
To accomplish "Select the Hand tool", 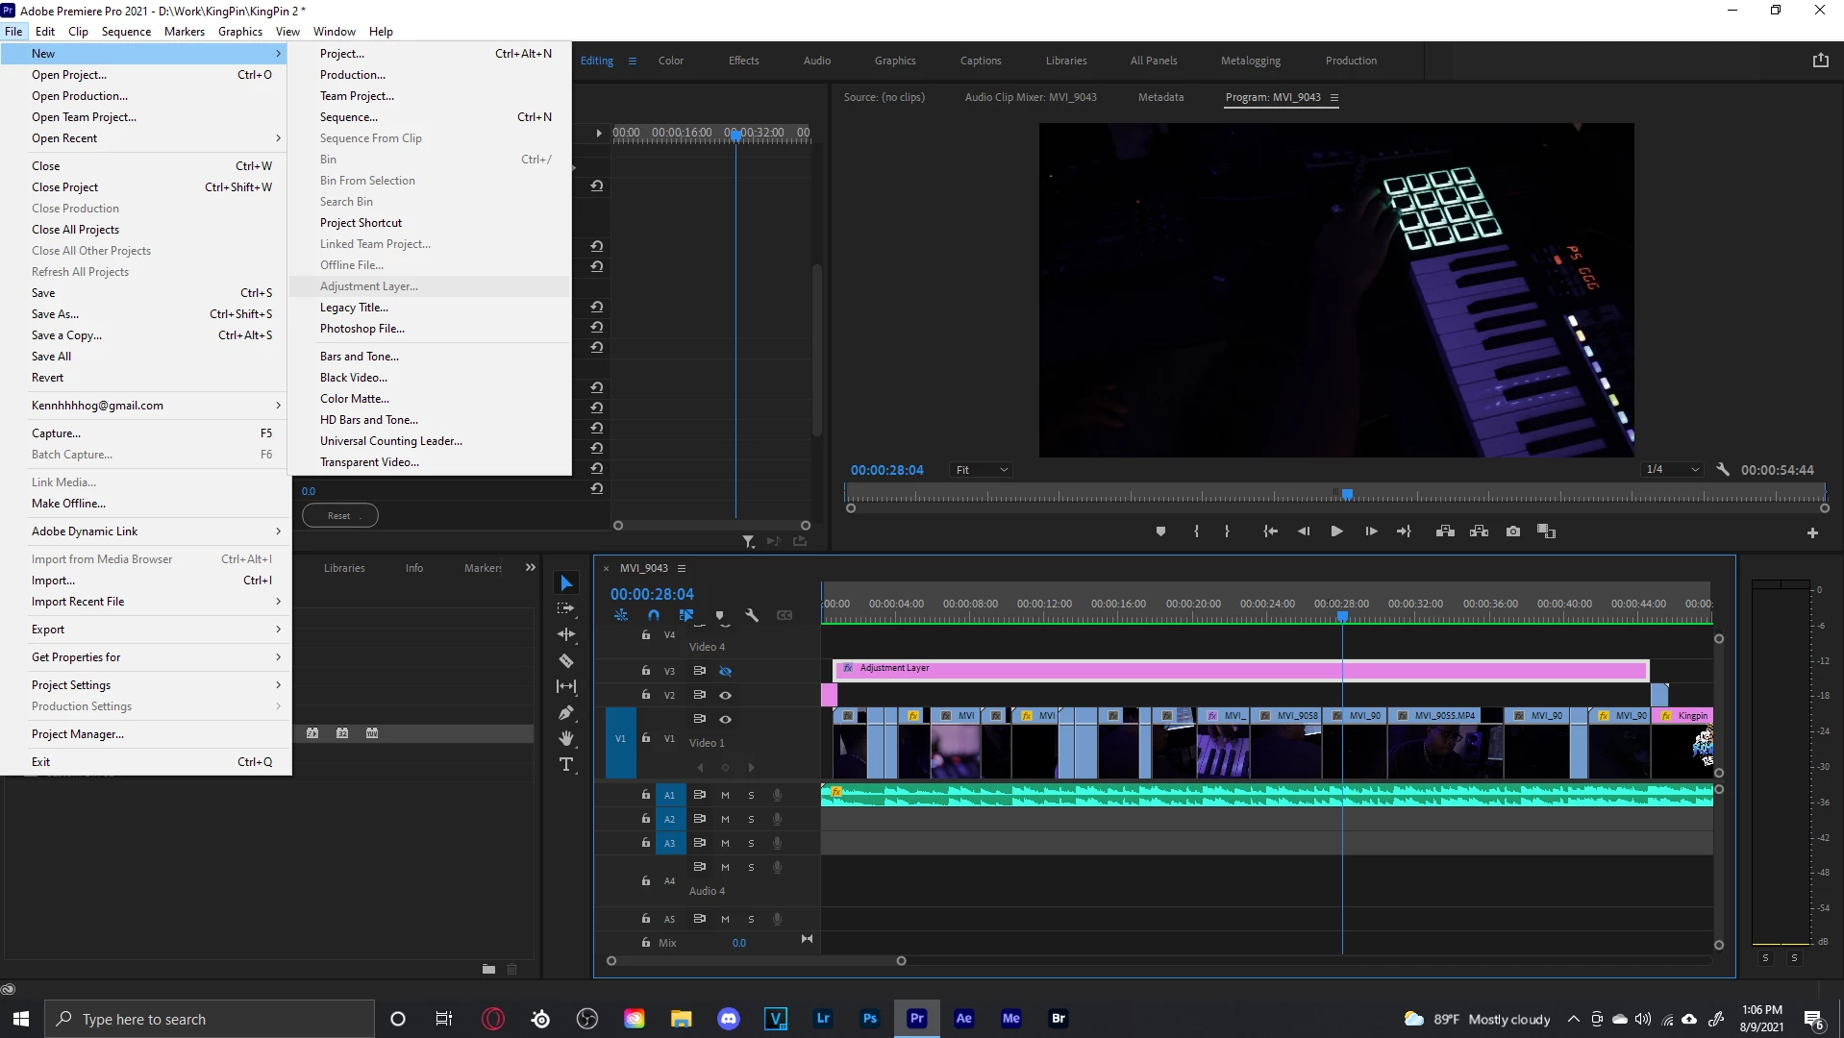I will point(566,738).
